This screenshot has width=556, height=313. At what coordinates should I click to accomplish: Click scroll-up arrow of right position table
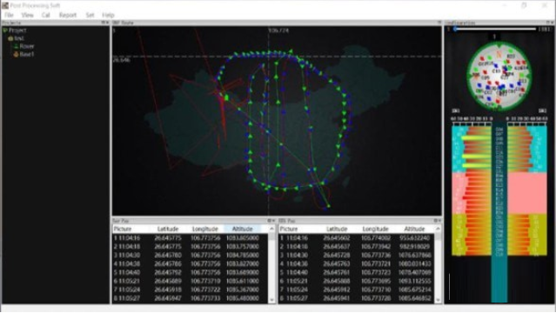click(x=438, y=229)
